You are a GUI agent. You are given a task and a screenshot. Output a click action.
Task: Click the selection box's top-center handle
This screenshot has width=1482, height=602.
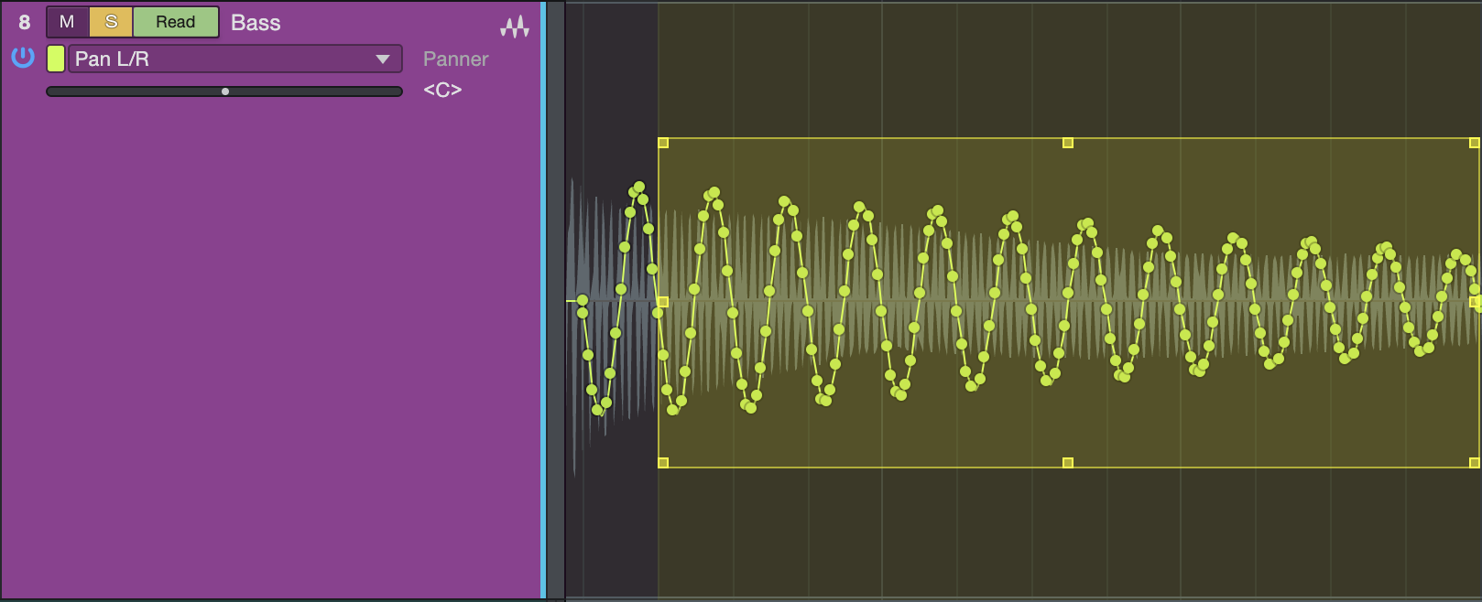[1067, 143]
